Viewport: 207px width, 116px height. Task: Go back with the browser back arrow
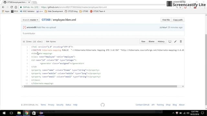click(x=3, y=7)
